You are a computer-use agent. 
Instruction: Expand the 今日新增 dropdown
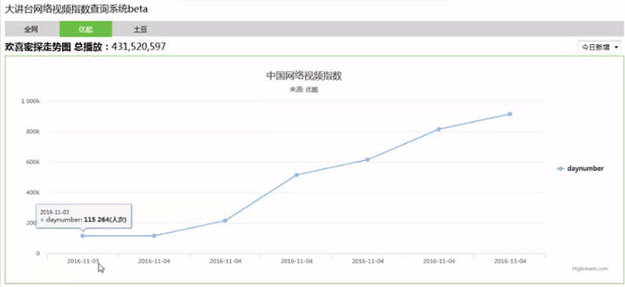(600, 47)
